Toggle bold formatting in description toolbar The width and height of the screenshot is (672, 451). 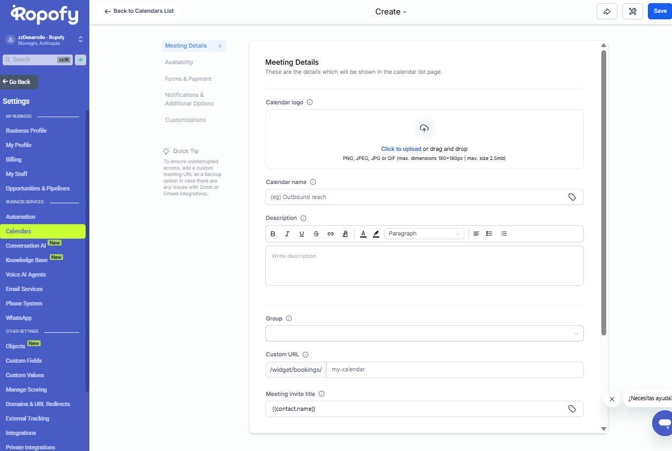point(273,234)
